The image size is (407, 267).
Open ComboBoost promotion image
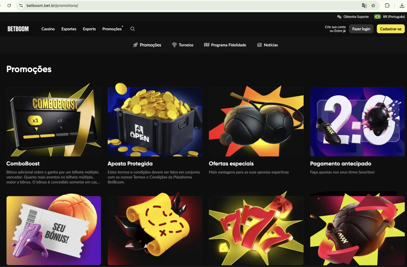(54, 122)
